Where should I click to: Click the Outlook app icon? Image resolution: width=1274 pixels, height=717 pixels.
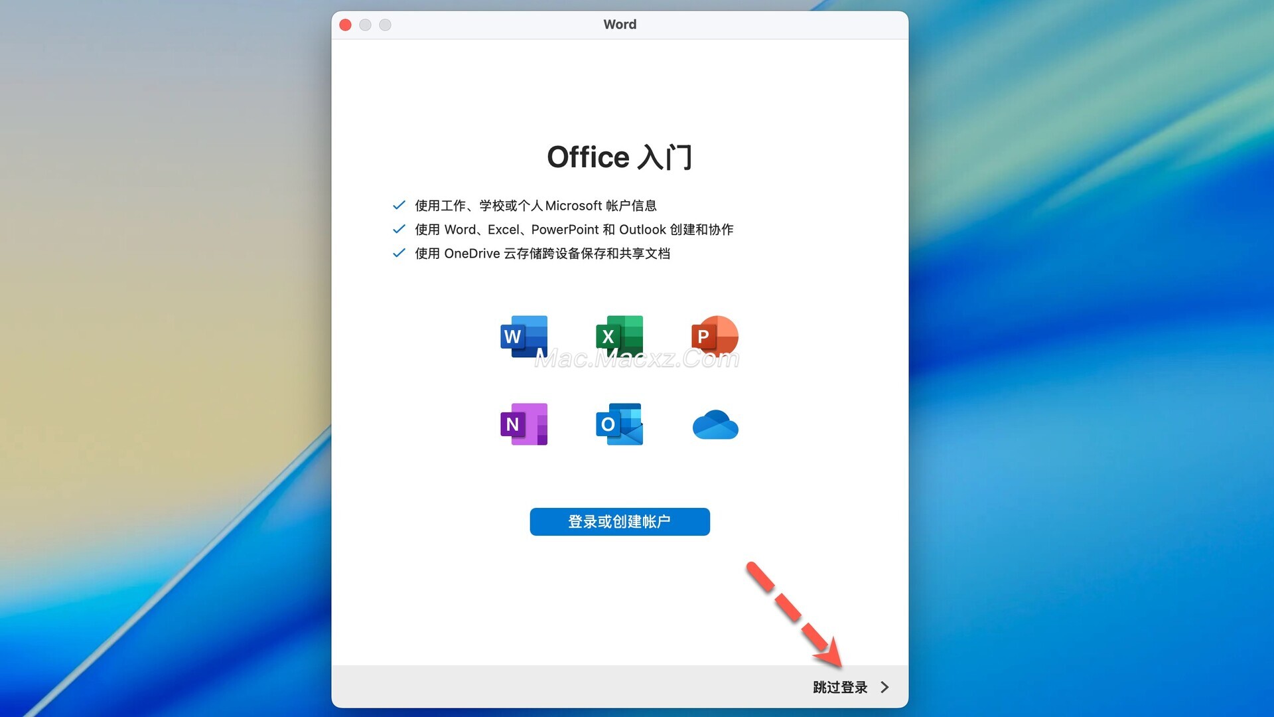coord(619,424)
